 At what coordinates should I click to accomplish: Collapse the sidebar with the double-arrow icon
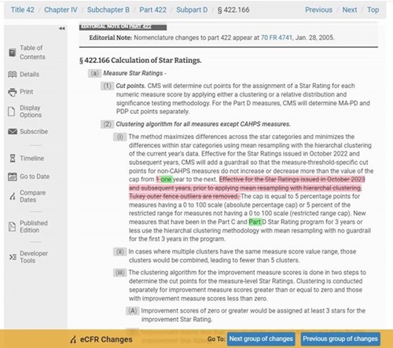(x=62, y=28)
